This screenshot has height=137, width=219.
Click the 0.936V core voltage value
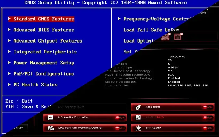(173, 67)
